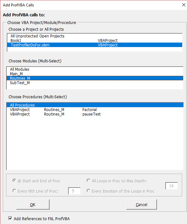Select the SubTest_M module

click(95, 83)
